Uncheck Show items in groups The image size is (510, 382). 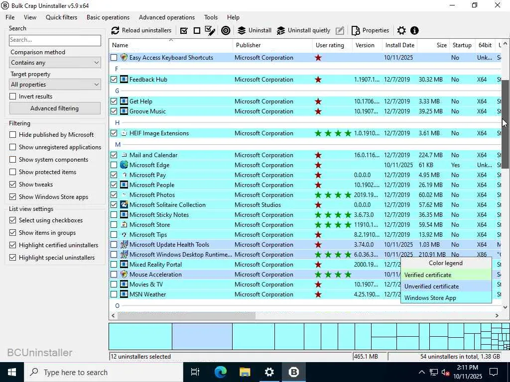(x=12, y=233)
